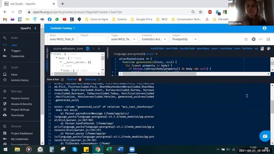
Task: Open the PostgreSQL Adaptor dropdown
Action: [x=184, y=39]
